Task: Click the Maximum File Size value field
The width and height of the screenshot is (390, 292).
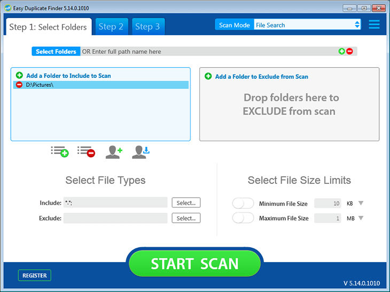Action: click(x=327, y=218)
